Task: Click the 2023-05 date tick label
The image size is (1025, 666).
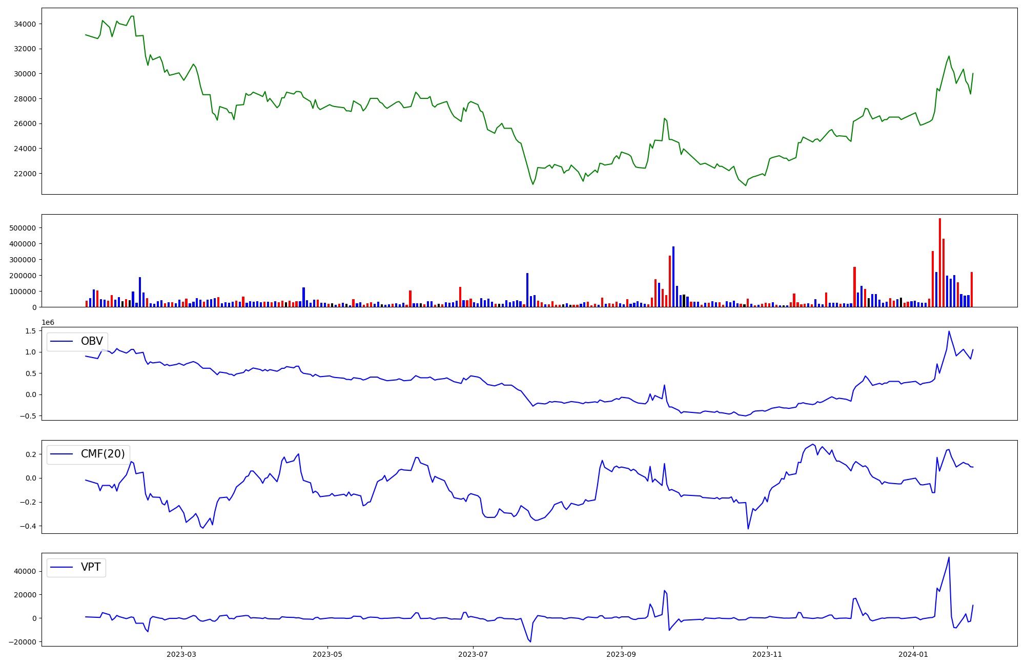Action: [x=327, y=654]
